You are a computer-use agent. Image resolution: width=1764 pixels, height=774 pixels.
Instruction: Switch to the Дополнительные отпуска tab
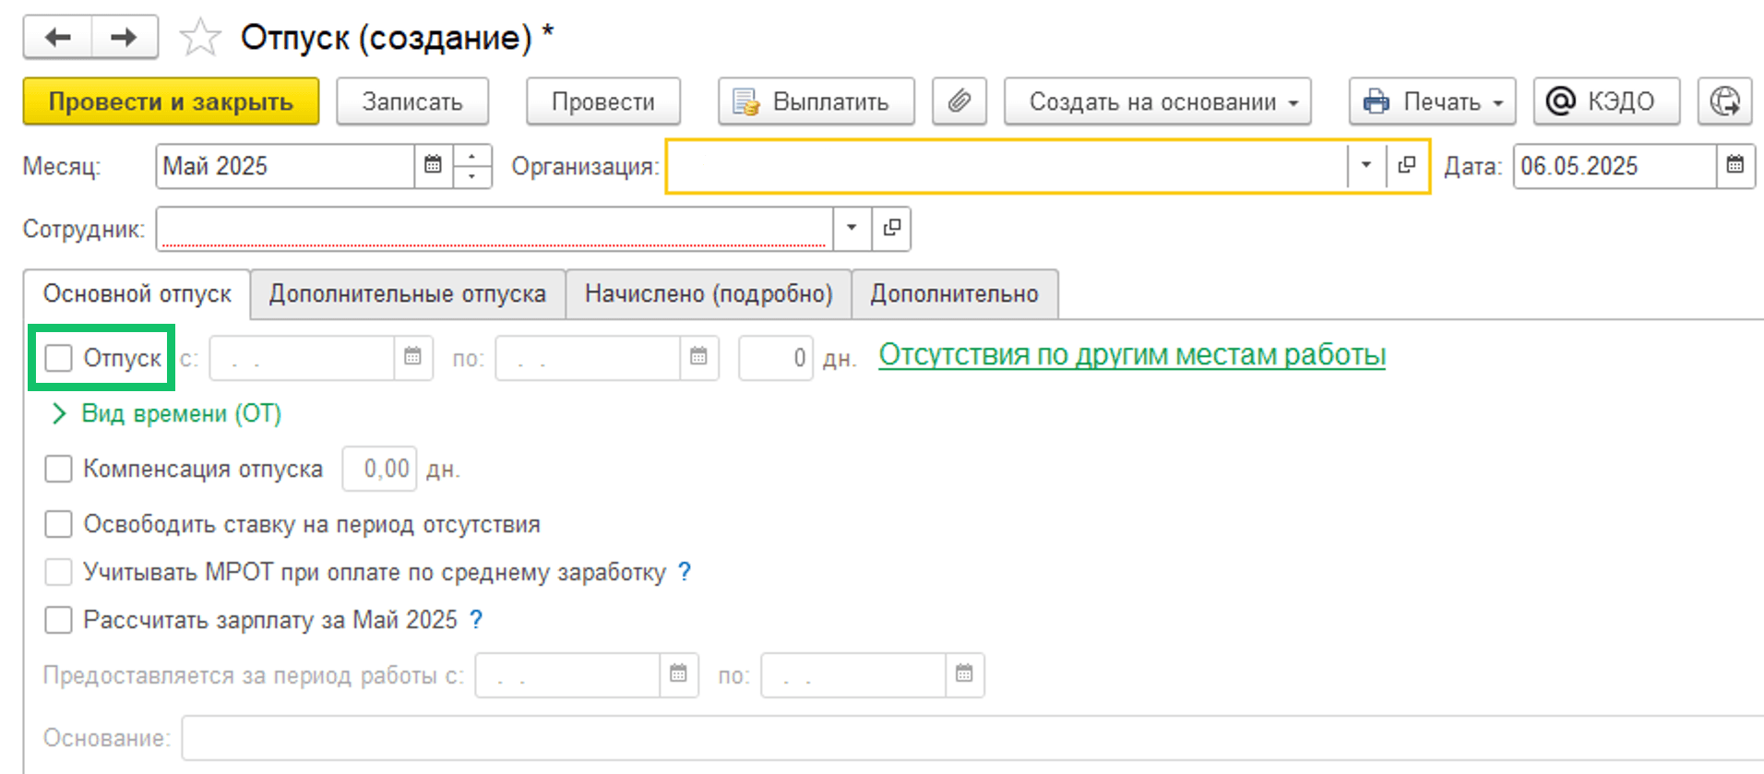pyautogui.click(x=408, y=293)
